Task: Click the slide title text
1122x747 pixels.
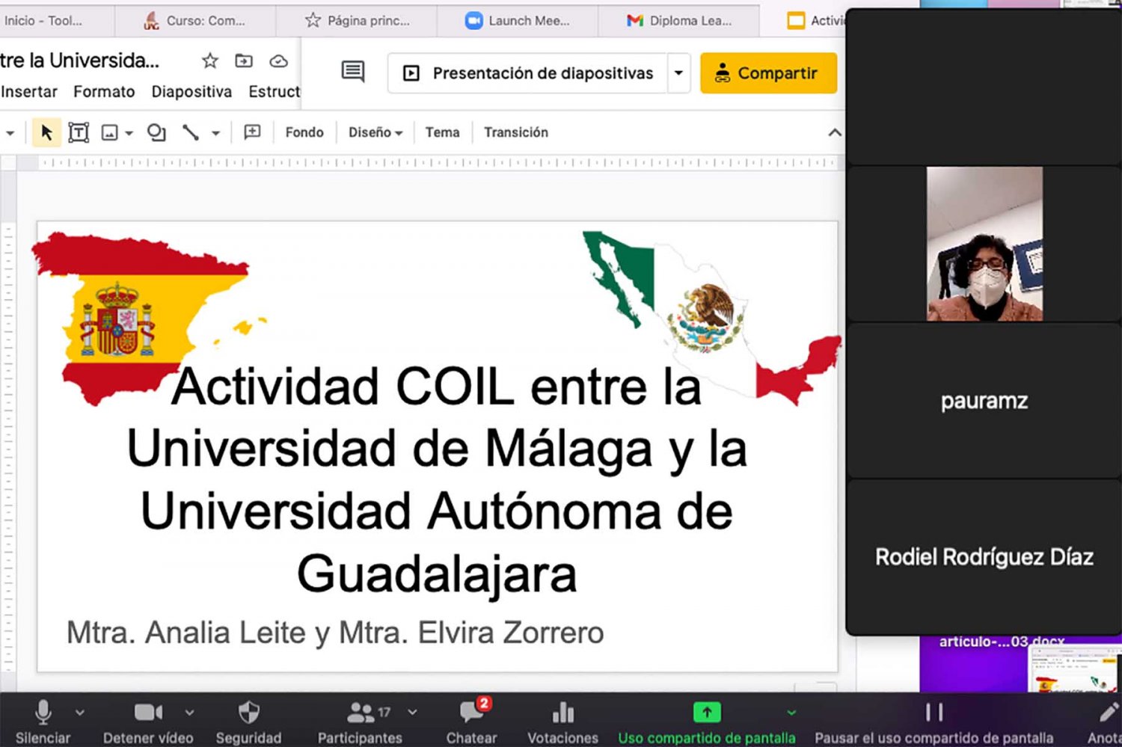Action: [437, 480]
